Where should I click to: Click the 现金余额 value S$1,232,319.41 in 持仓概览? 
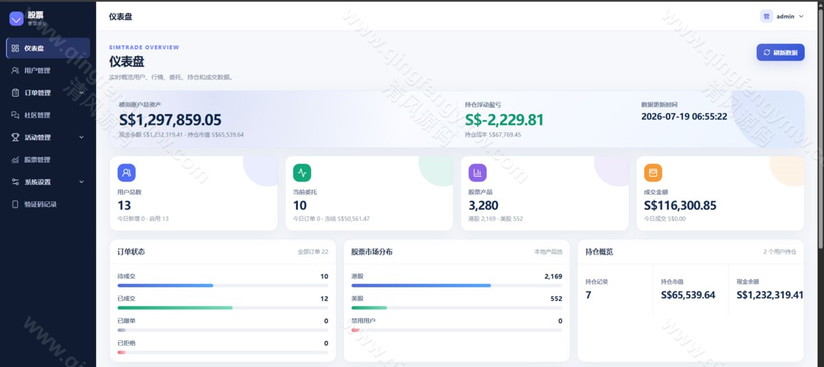[x=770, y=295]
